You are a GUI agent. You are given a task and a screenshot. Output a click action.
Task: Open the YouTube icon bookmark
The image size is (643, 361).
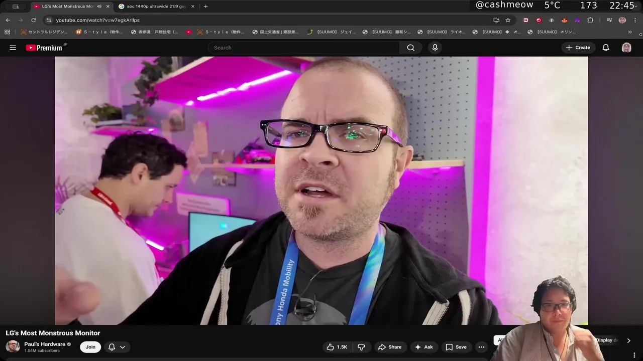coord(189,32)
